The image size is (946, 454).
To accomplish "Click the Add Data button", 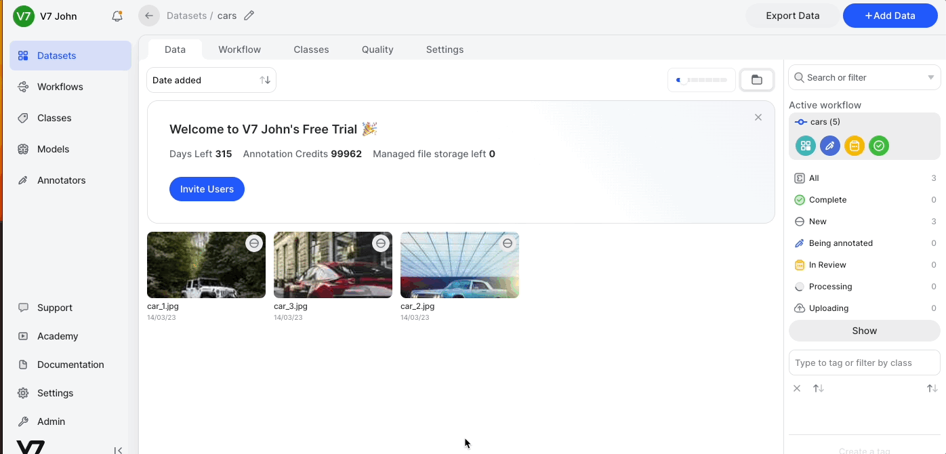I will [x=890, y=16].
